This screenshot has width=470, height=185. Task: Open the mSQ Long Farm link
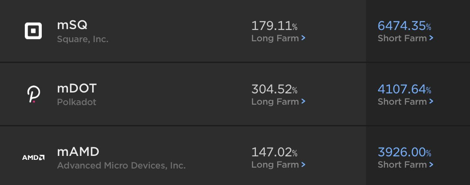click(275, 38)
